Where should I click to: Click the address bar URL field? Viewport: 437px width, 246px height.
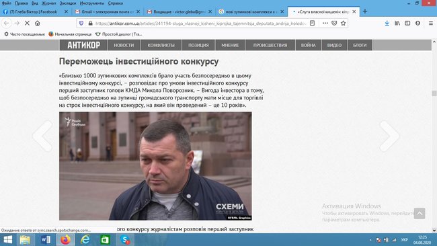(x=200, y=23)
